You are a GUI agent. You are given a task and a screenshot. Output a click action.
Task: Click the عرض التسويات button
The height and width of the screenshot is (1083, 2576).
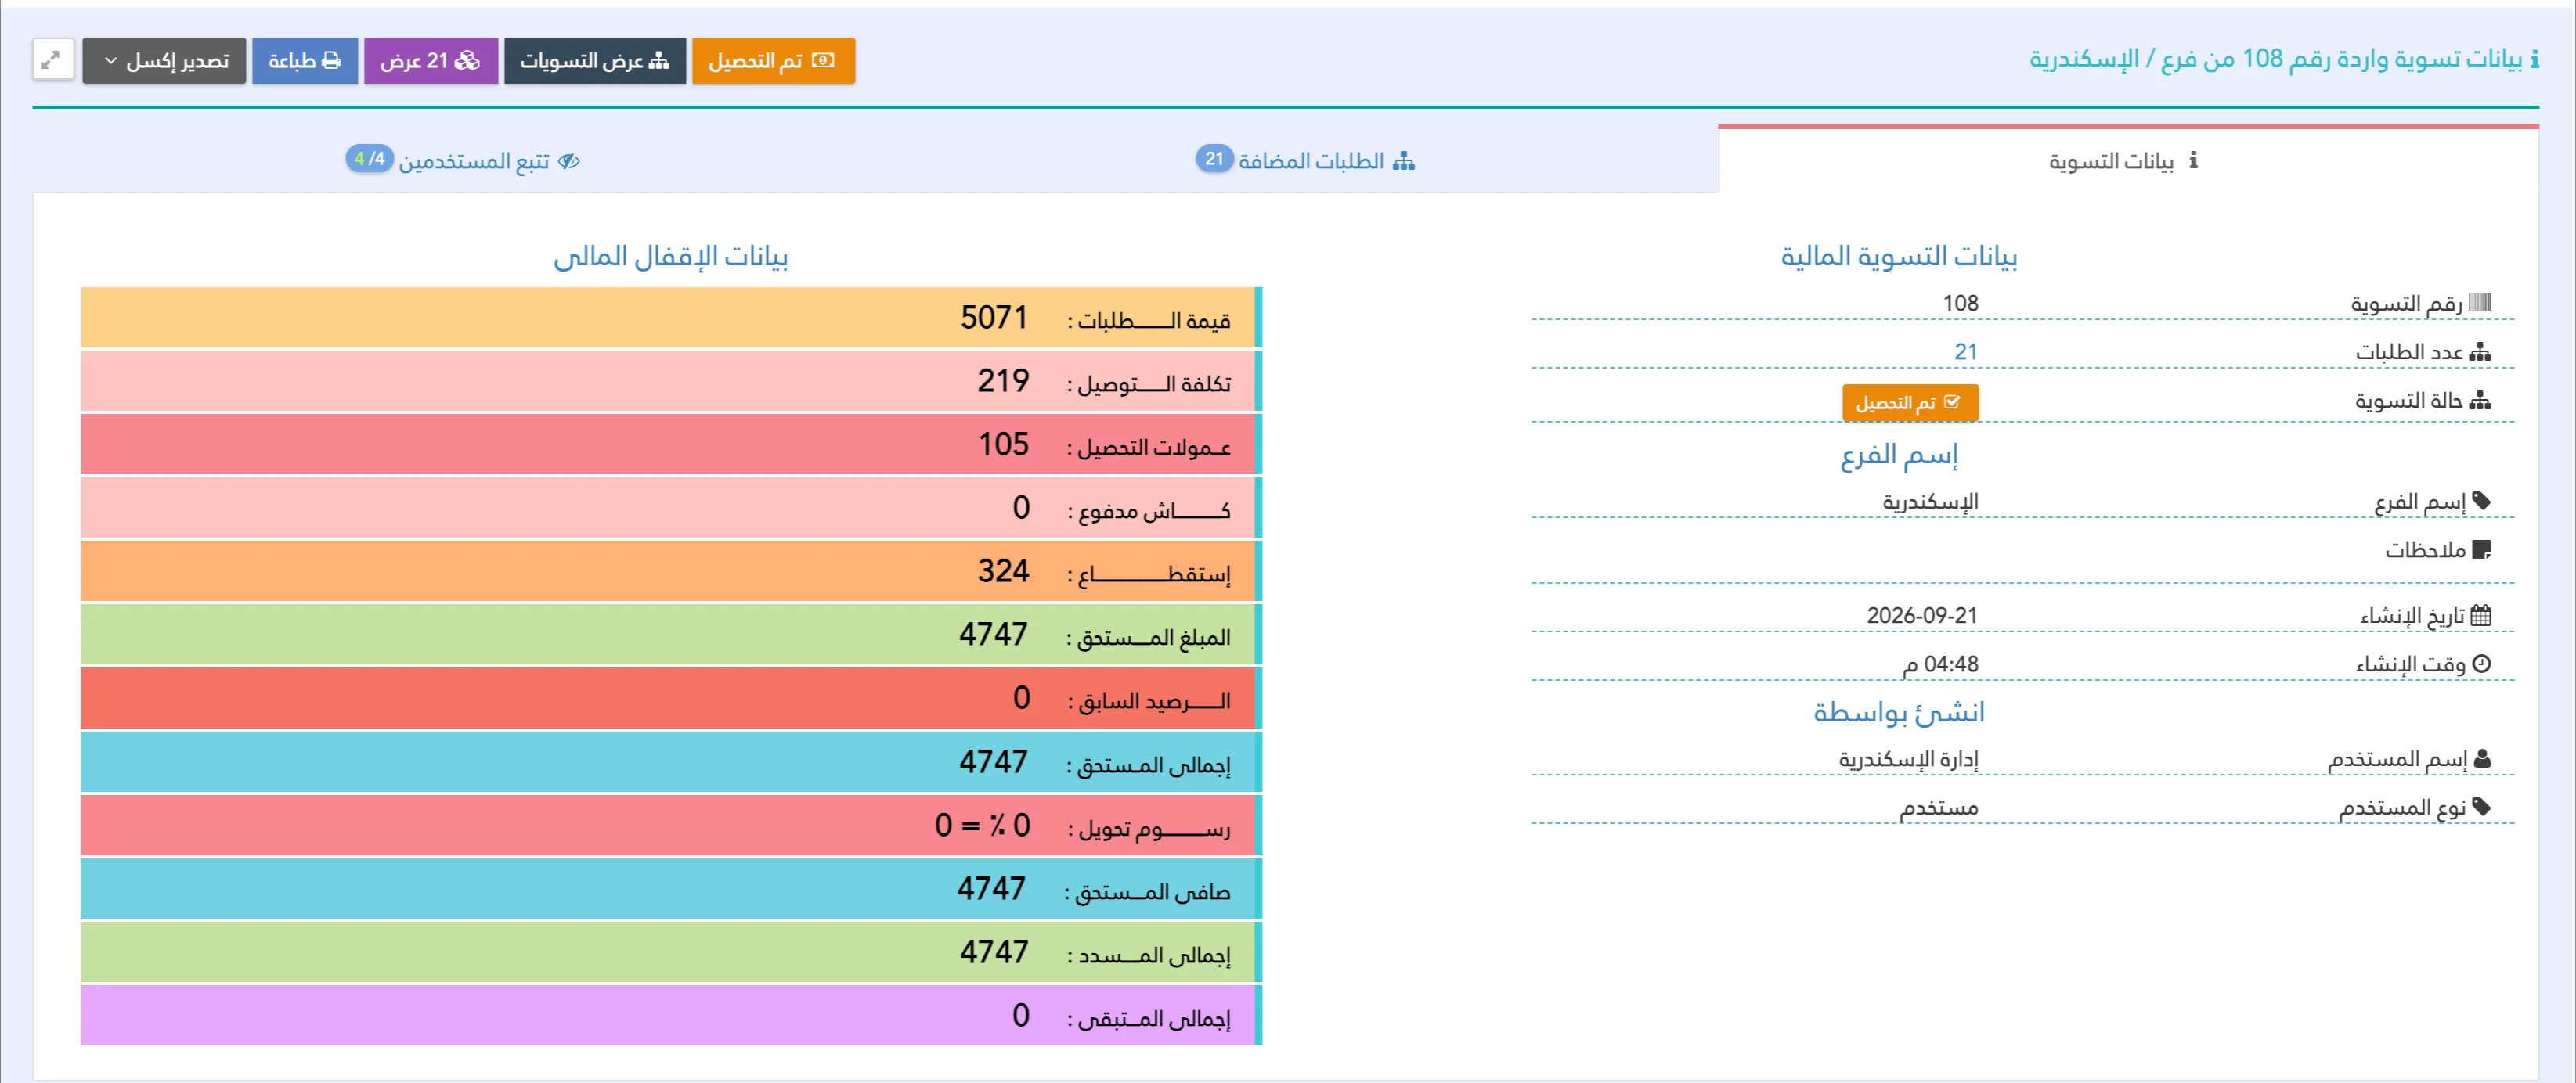click(x=594, y=61)
